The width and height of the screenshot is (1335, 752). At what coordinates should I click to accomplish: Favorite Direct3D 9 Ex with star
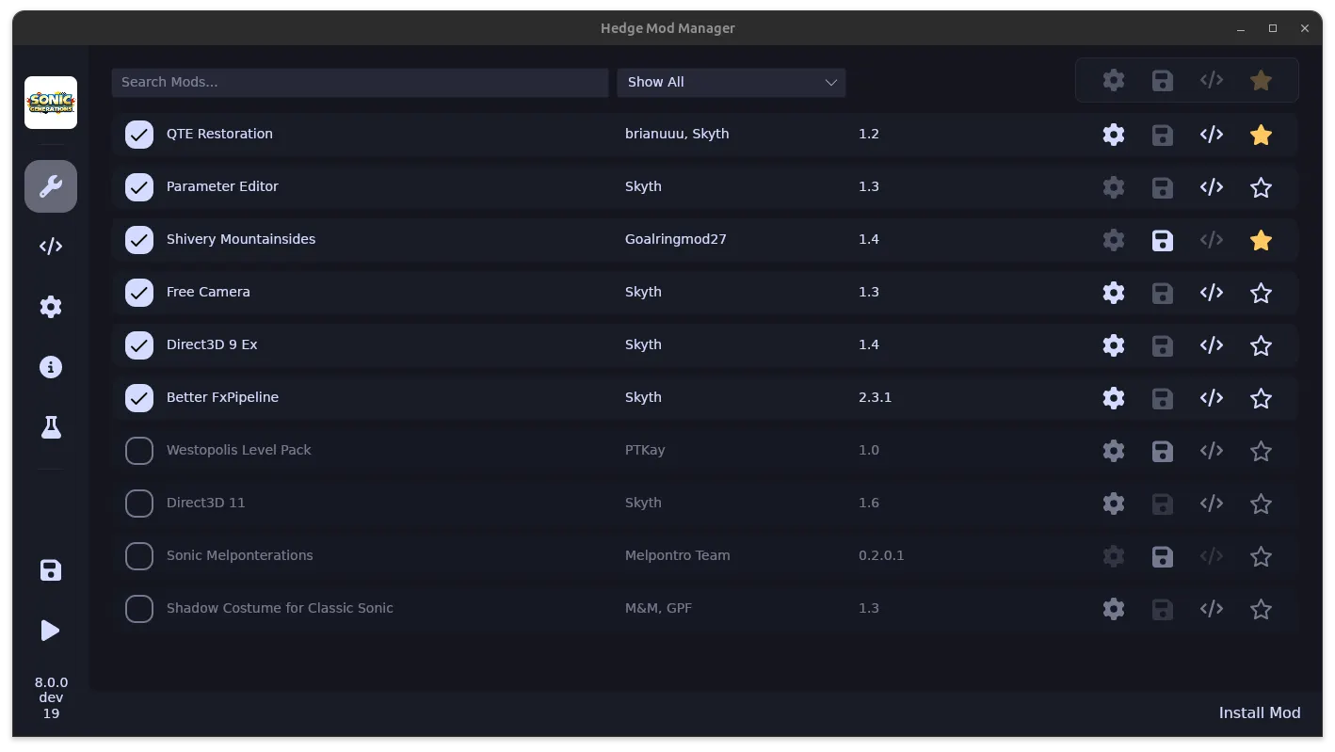pos(1261,345)
